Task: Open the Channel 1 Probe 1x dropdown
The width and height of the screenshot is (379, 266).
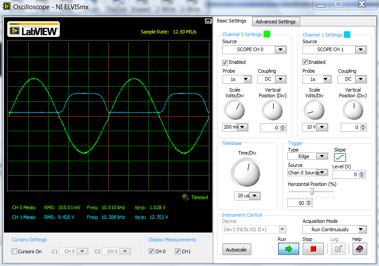Action: [317, 79]
